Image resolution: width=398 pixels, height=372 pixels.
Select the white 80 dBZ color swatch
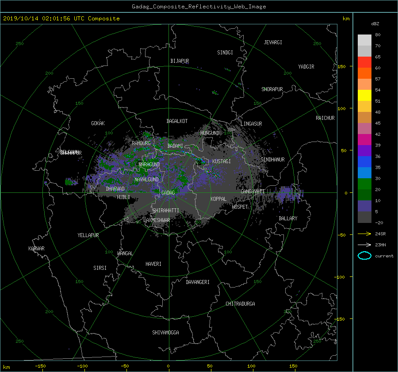[x=364, y=40]
